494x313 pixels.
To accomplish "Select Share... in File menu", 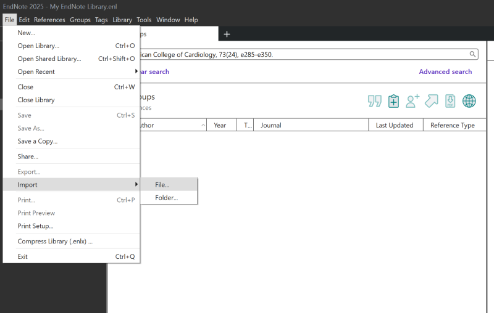I will tap(72, 156).
